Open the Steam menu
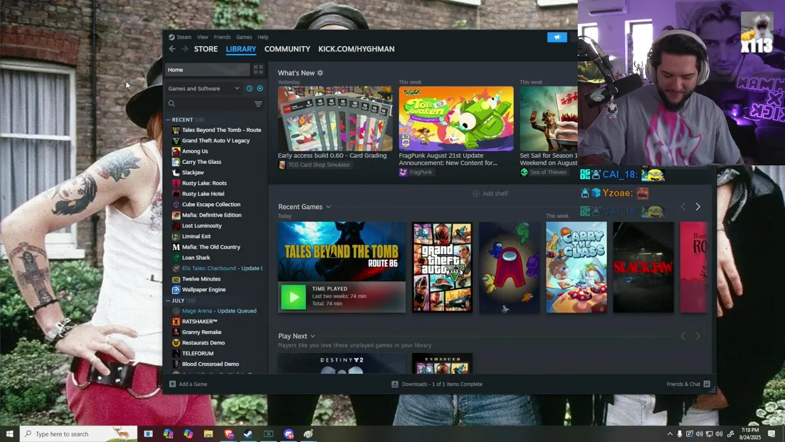This screenshot has height=442, width=785. [180, 37]
